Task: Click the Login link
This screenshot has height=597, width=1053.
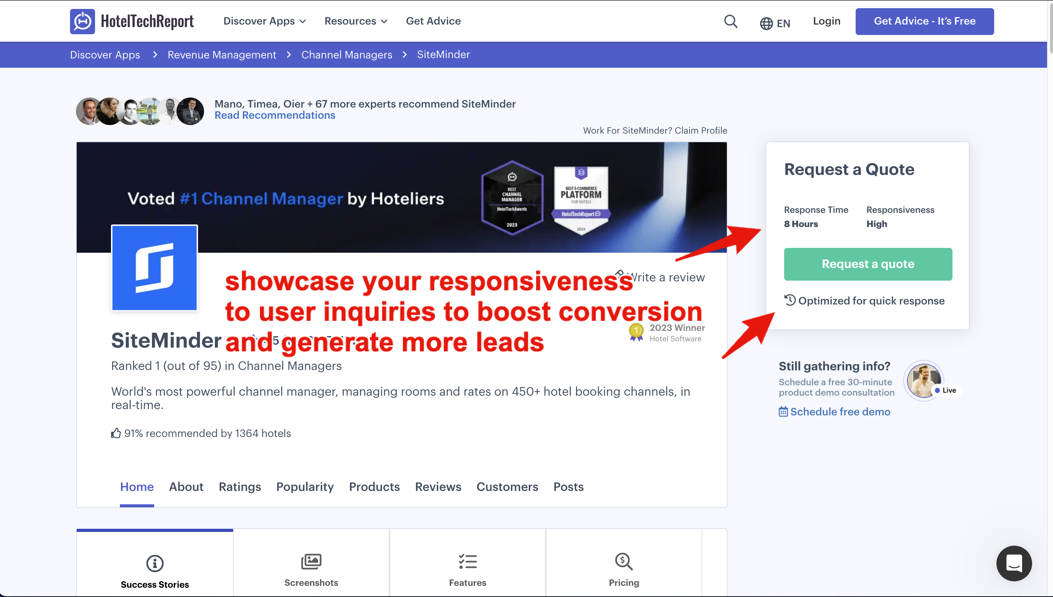Action: point(827,21)
